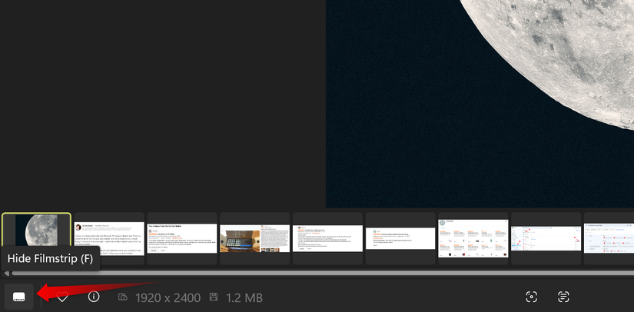Click the image resize dimensions icon
Screen dimensions: 634x312
pos(122,297)
